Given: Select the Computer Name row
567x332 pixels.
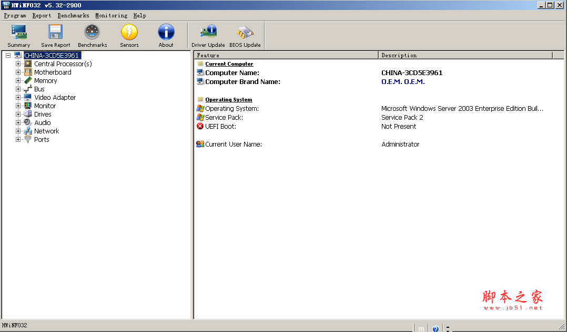Looking at the screenshot, I should [x=379, y=72].
